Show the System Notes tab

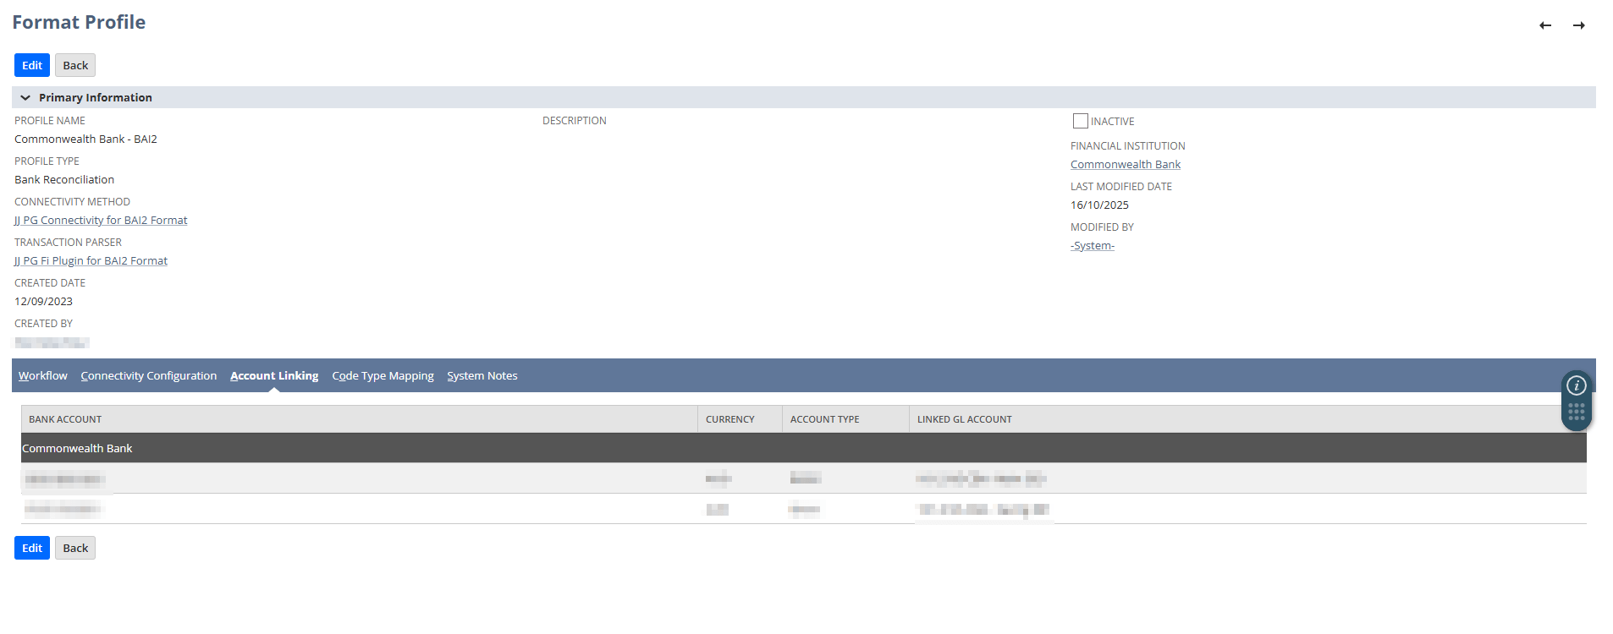point(482,375)
